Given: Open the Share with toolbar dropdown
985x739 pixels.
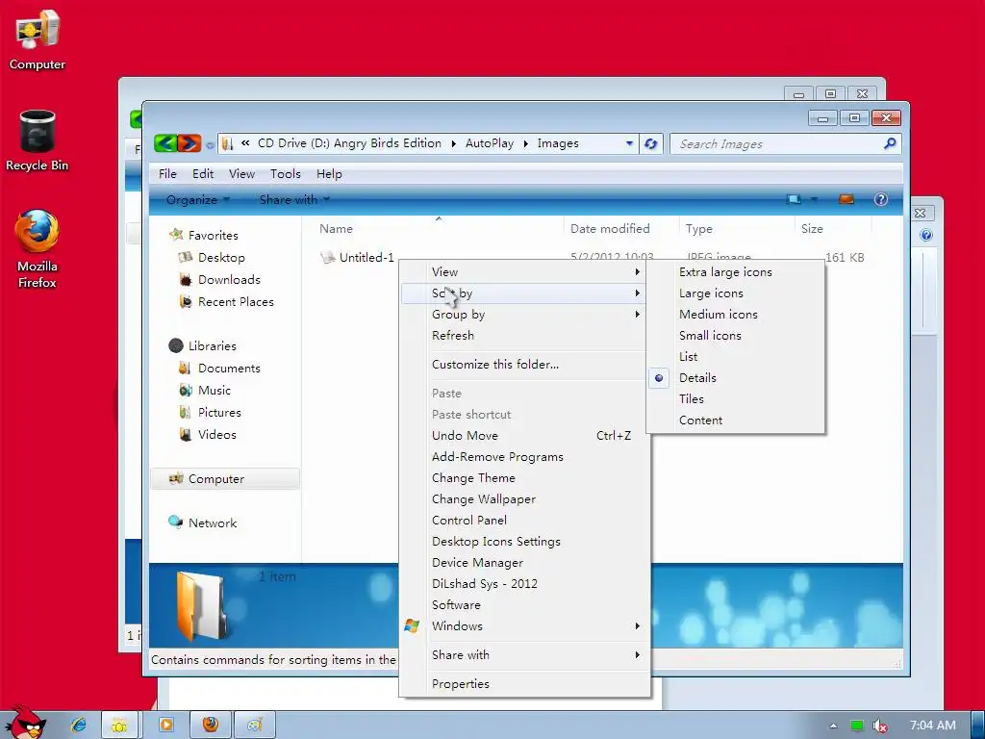Looking at the screenshot, I should coord(294,200).
